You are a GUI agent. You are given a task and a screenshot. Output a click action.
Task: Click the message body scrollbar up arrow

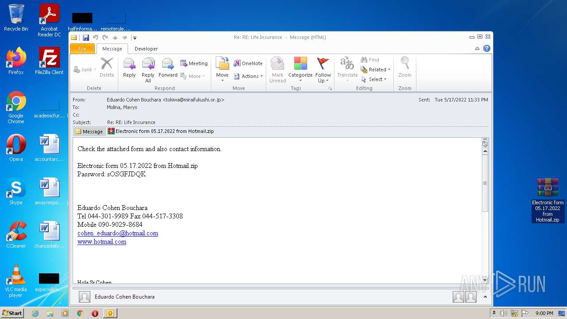click(485, 151)
